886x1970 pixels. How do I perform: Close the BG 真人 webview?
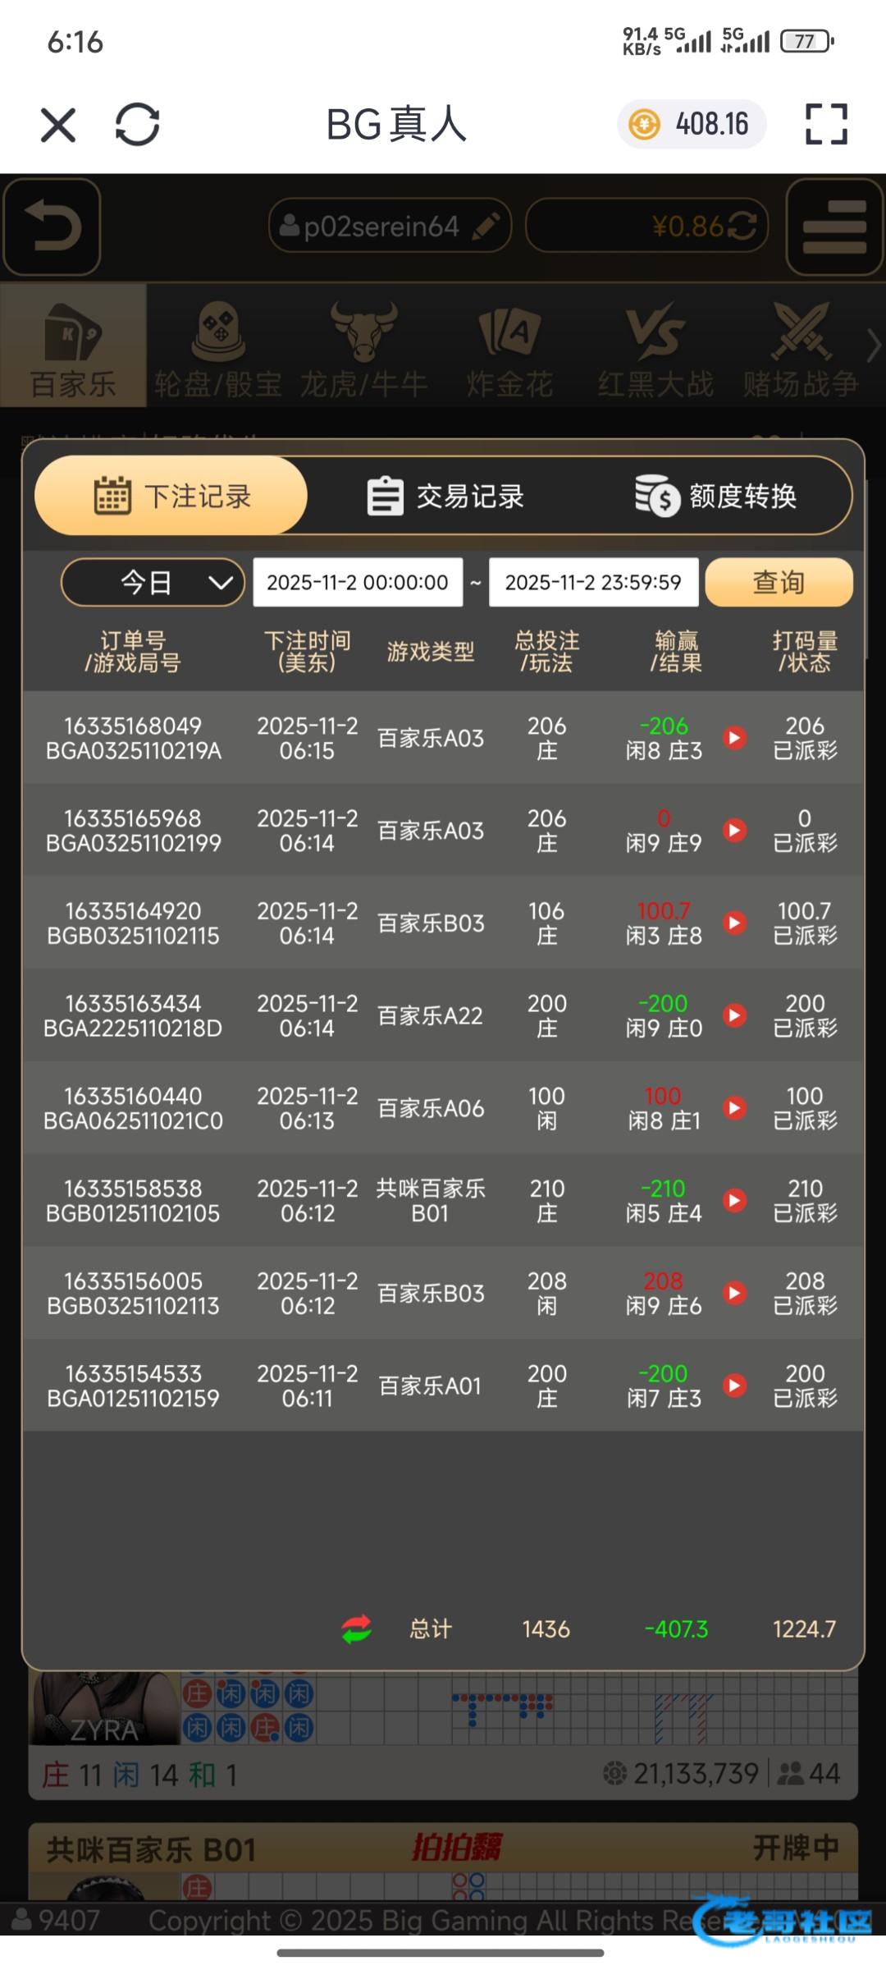coord(58,125)
